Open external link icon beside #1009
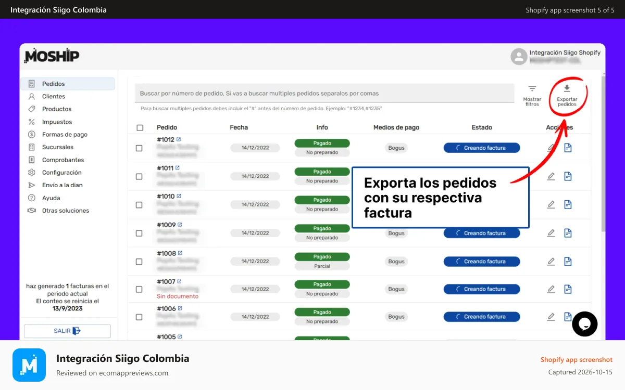This screenshot has width=625, height=390. point(180,225)
